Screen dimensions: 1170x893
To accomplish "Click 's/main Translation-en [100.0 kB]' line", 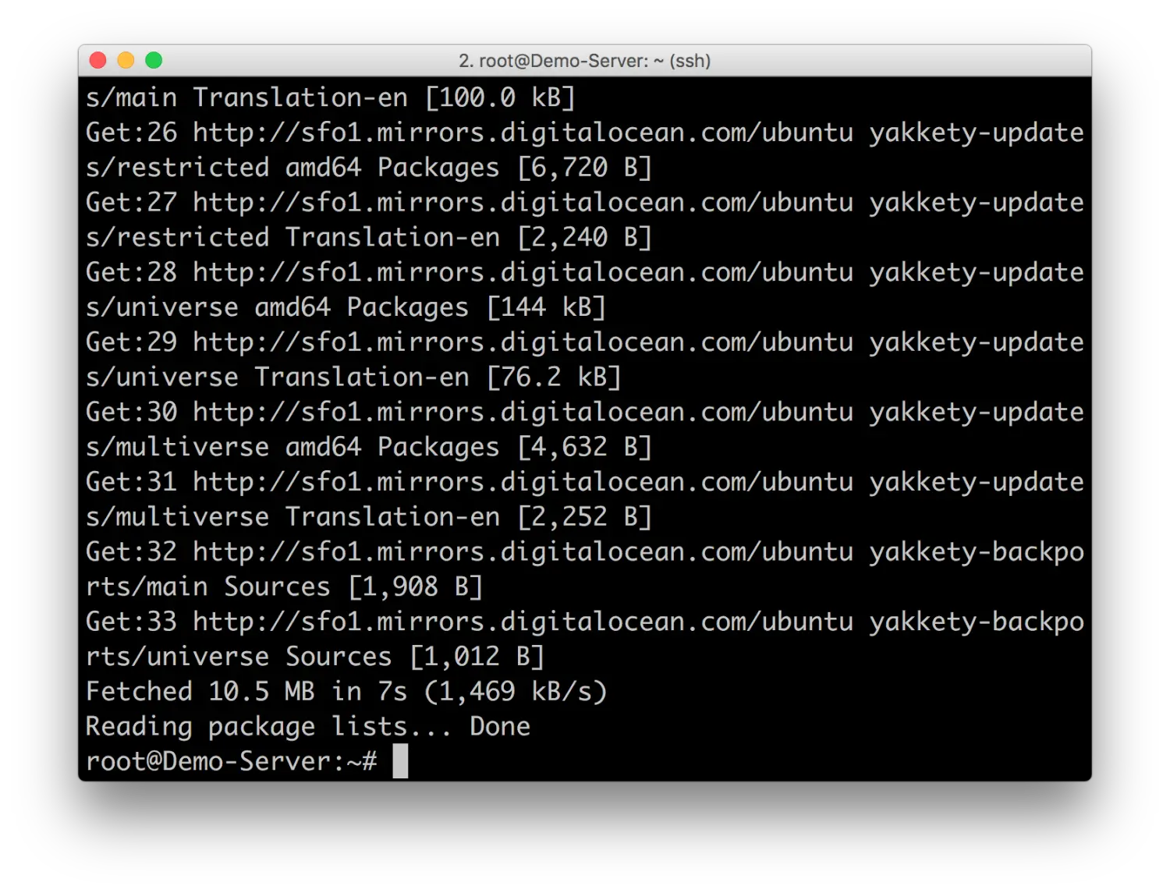I will coord(331,97).
